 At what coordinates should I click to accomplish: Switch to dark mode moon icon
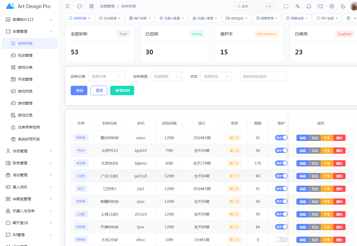(343, 6)
